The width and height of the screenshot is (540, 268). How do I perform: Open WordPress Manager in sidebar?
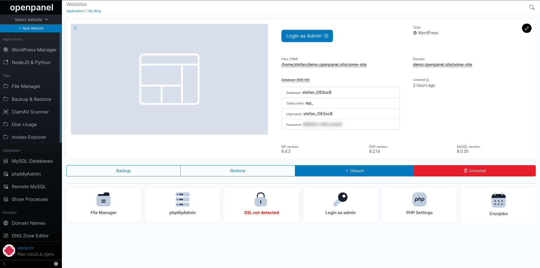tap(30, 50)
